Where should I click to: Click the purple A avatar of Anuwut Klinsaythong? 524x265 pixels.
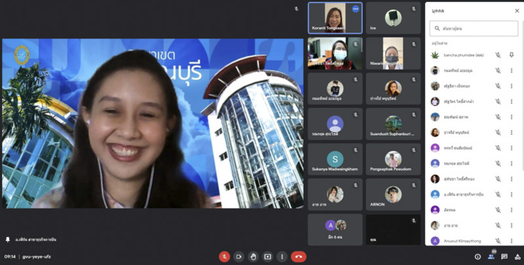pyautogui.click(x=435, y=241)
